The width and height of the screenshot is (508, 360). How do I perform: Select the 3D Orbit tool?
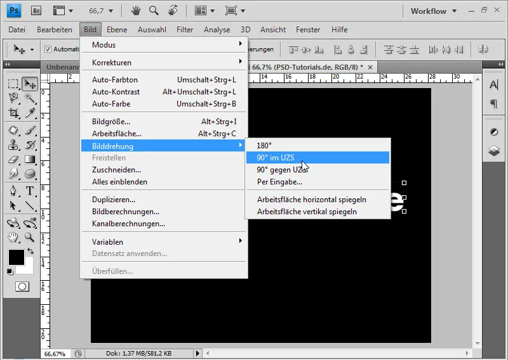coord(30,223)
